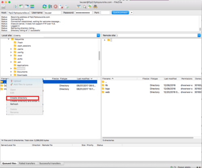Open the Site Manager icon
Screen dimensions: 202x168
[4, 6]
